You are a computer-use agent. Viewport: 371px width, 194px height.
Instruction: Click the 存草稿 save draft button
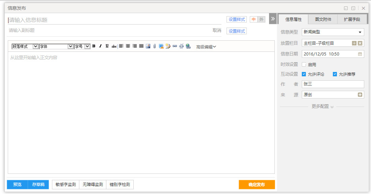[38, 185]
